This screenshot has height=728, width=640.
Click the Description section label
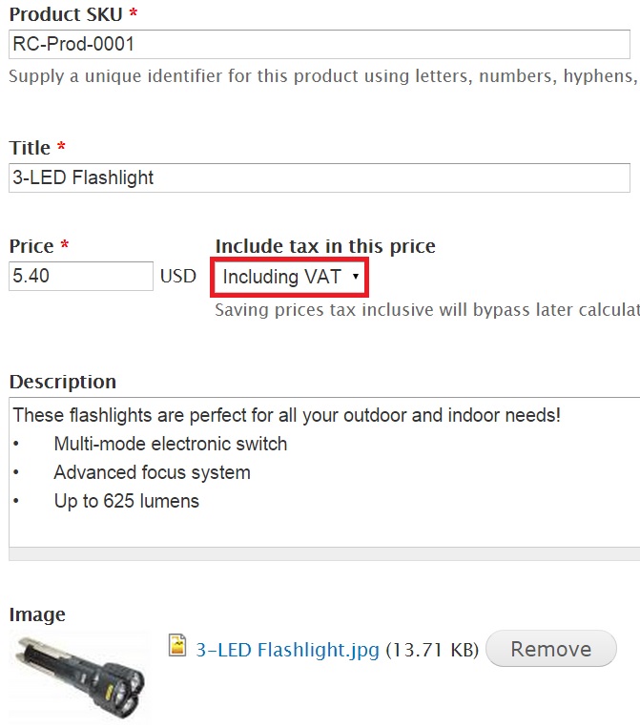point(63,382)
